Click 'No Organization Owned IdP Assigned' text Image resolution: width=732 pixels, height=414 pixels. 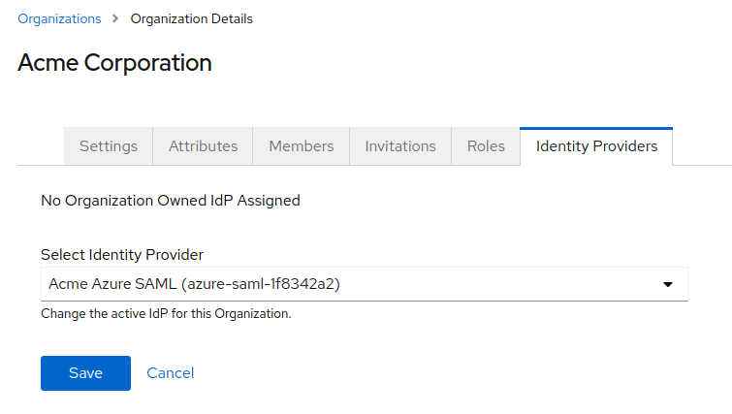coord(171,201)
